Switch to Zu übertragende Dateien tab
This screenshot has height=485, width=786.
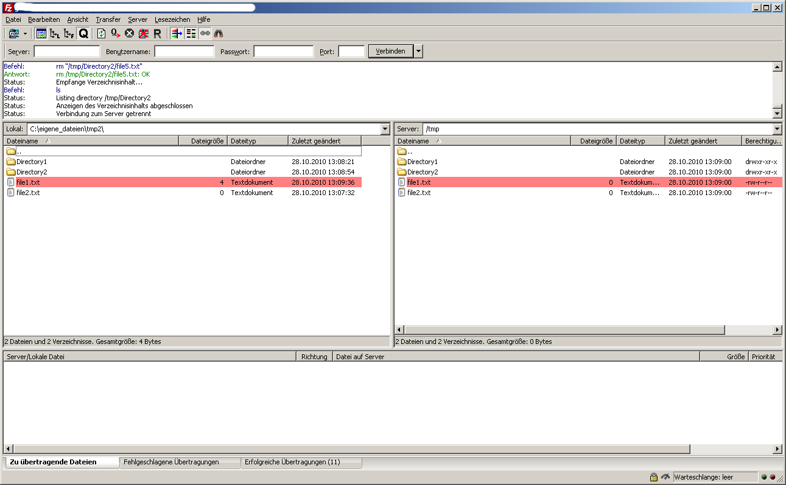61,462
